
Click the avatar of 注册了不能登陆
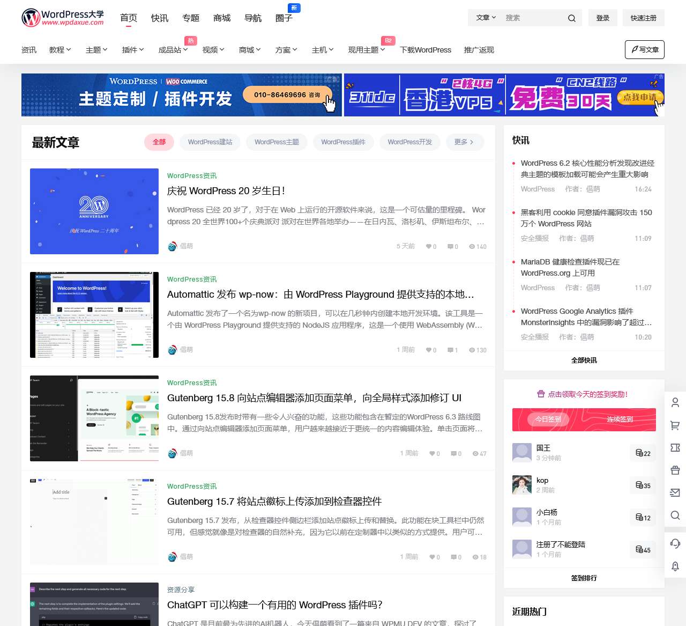click(522, 549)
